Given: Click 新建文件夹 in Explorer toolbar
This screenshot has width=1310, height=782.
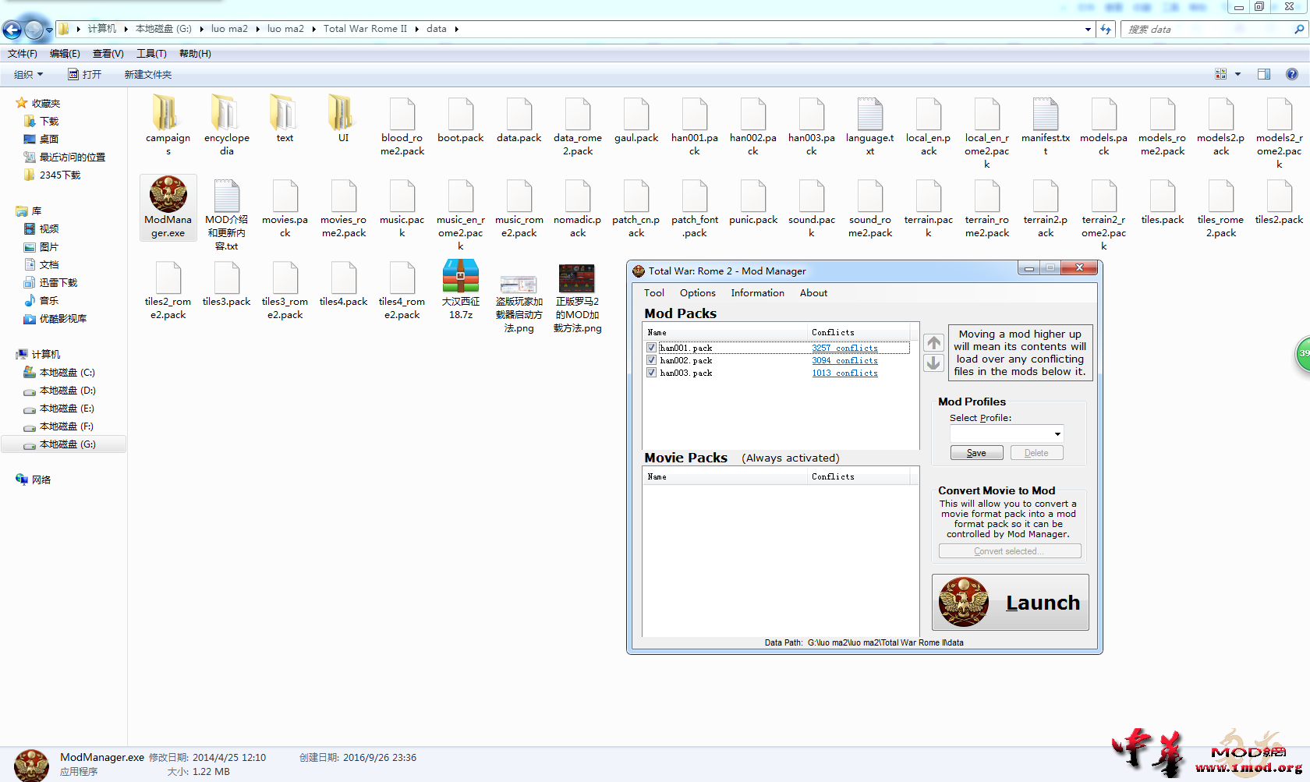Looking at the screenshot, I should (148, 75).
